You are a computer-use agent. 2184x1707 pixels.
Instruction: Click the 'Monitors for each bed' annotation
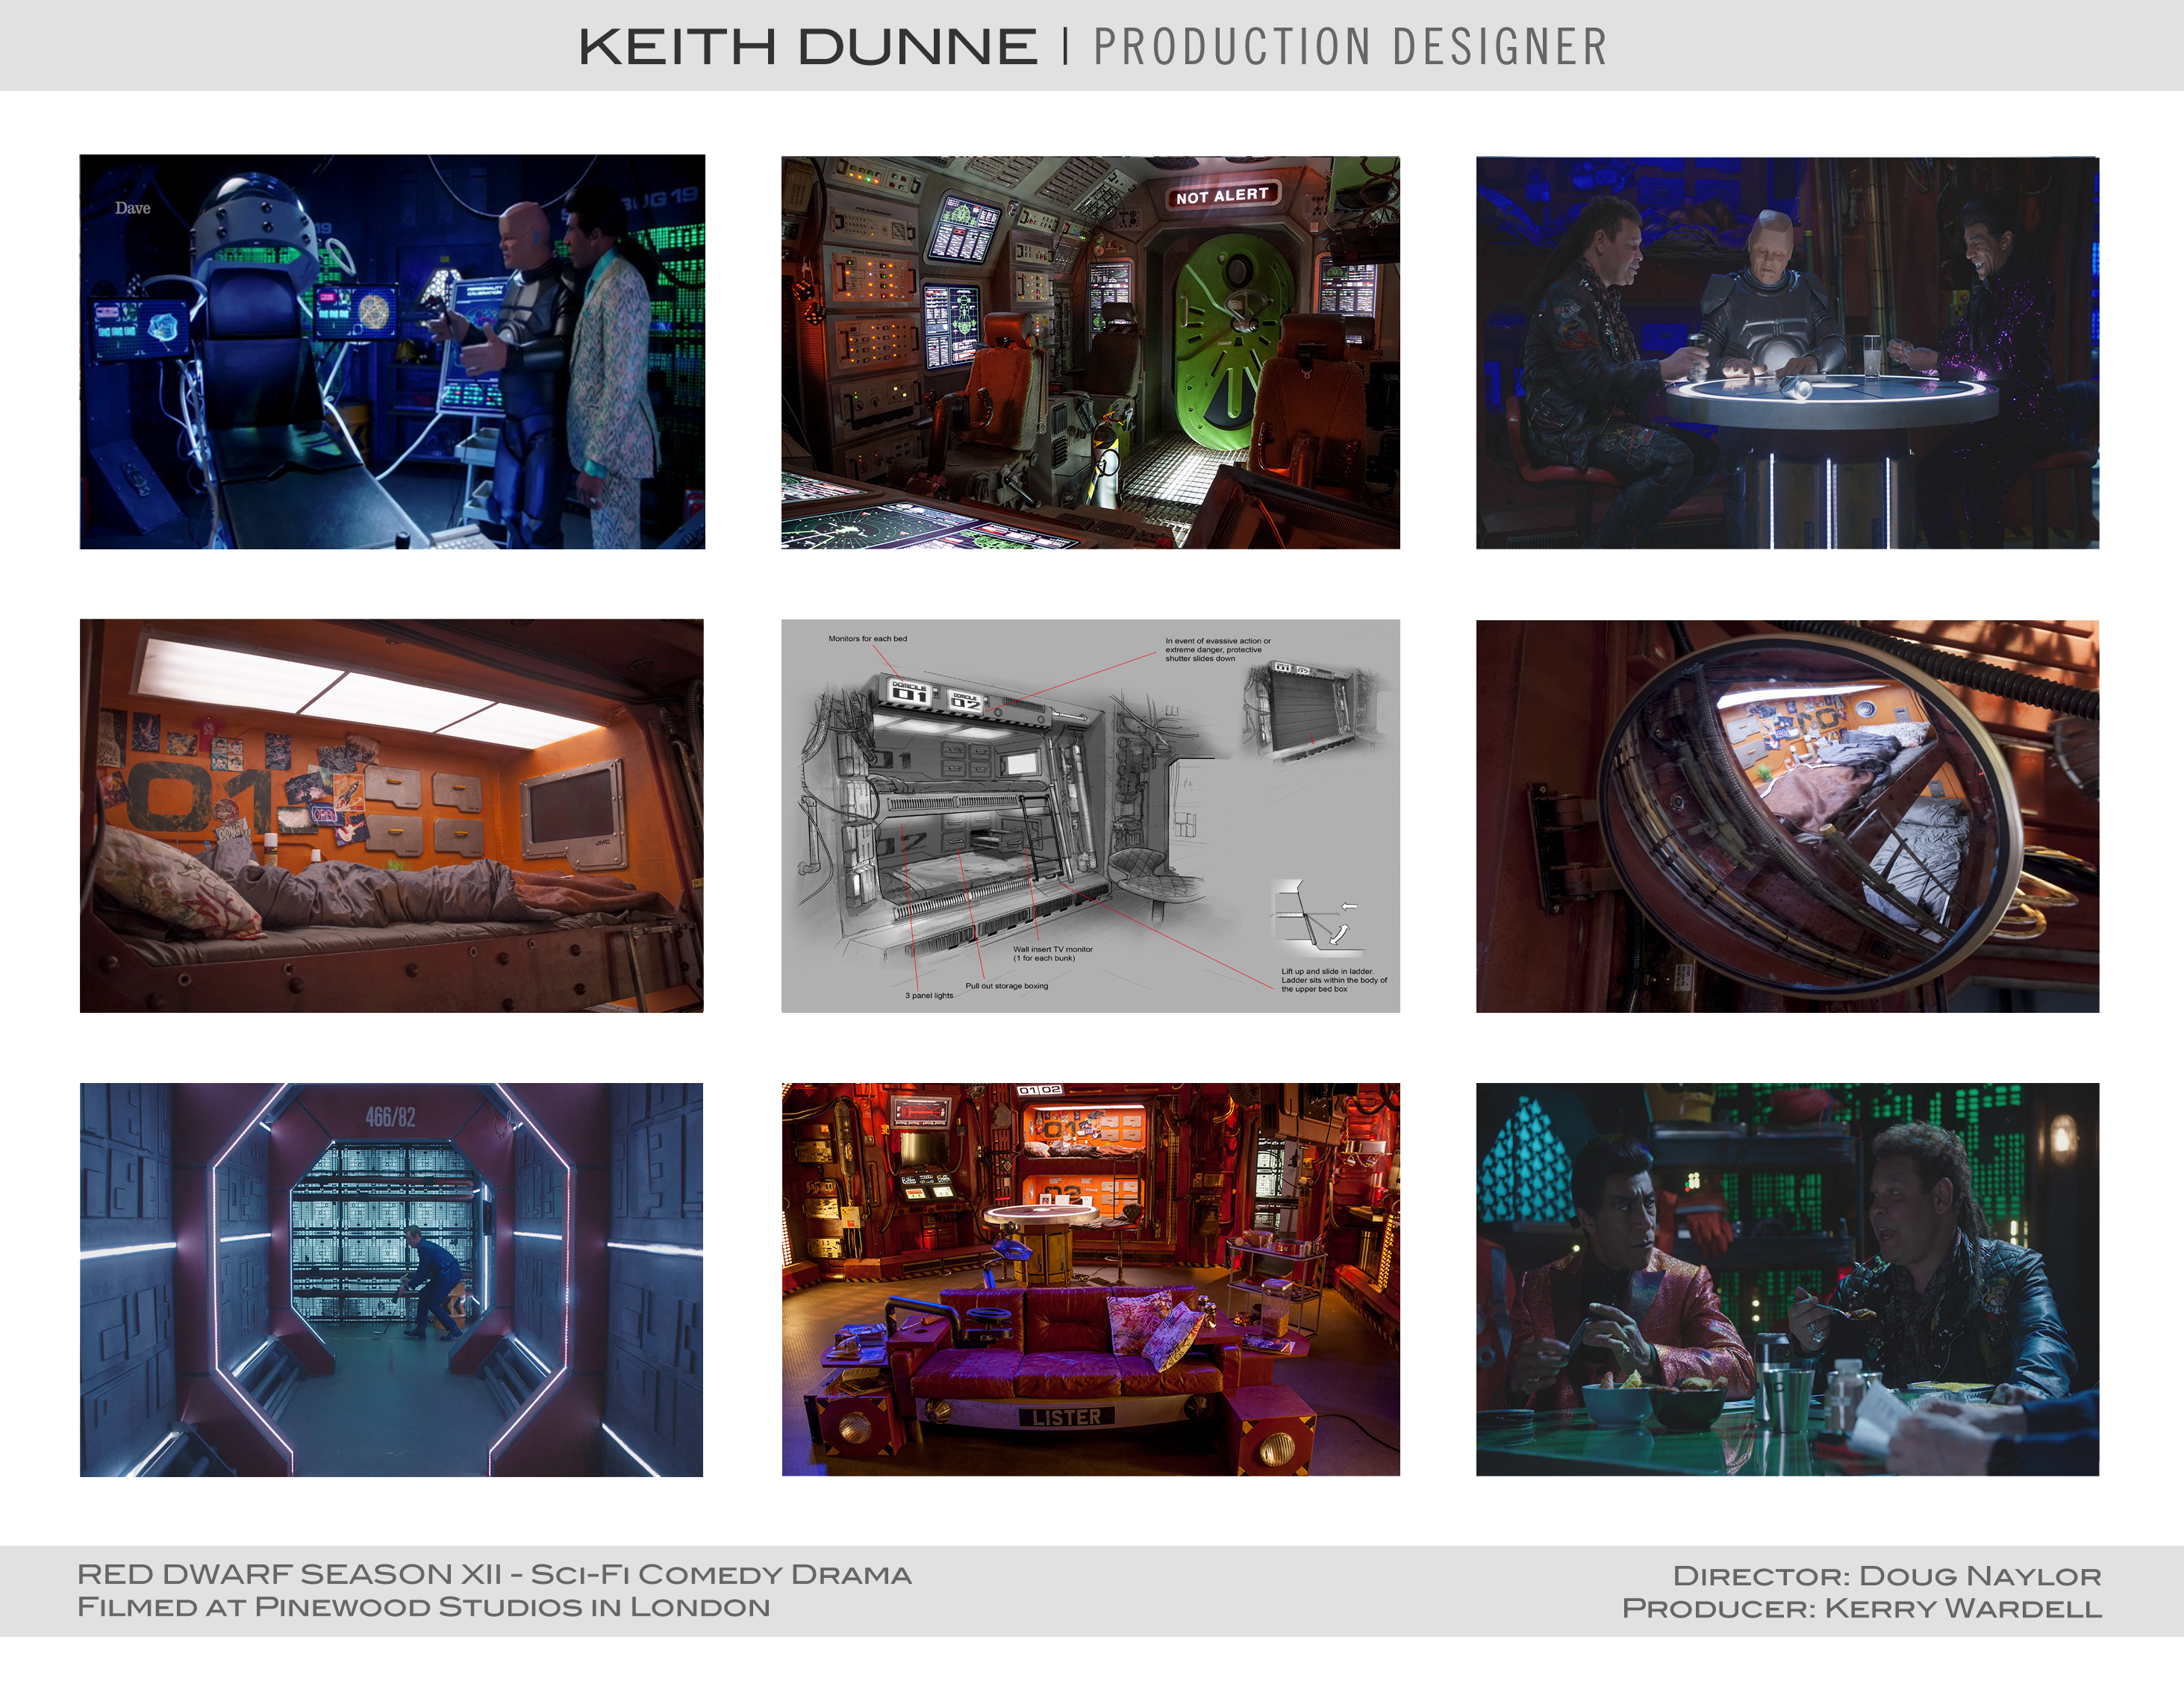tap(867, 638)
